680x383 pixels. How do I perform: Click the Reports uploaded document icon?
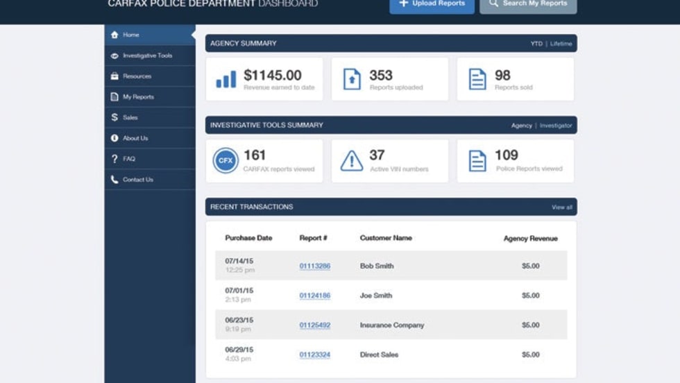tap(352, 80)
